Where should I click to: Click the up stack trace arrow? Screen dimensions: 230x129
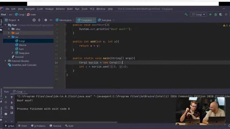point(11,97)
